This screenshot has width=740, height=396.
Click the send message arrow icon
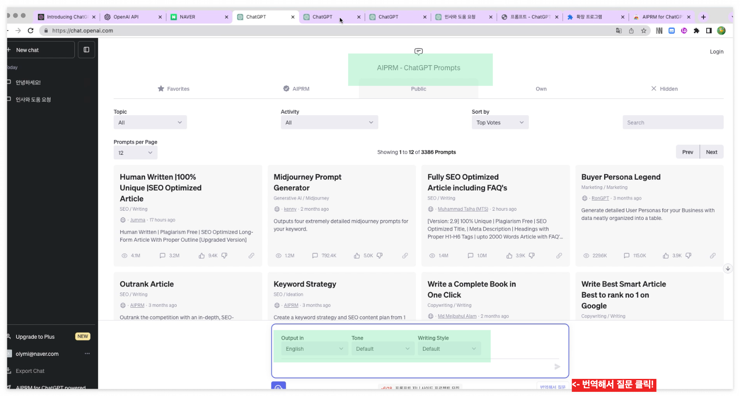click(557, 366)
